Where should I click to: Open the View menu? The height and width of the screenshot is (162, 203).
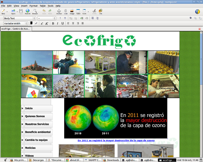(x=16, y=6)
